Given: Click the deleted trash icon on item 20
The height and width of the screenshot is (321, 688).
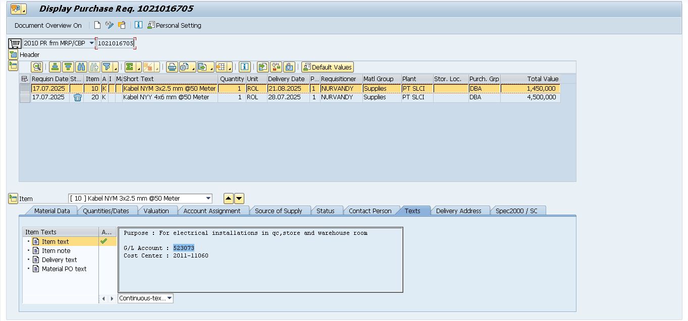Looking at the screenshot, I should [77, 98].
